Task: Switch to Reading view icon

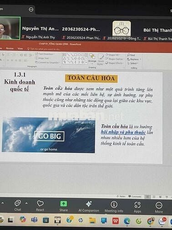Action: [x=160, y=197]
